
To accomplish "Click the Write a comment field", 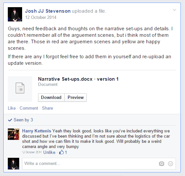I will click(99, 164).
